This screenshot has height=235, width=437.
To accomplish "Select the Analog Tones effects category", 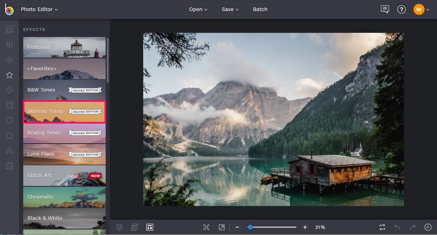I will (64, 133).
